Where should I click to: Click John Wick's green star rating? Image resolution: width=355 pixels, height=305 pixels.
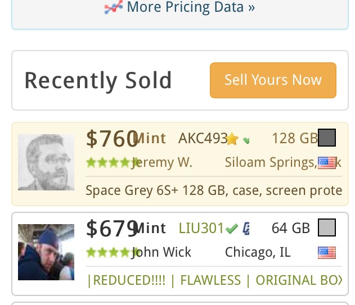click(112, 253)
